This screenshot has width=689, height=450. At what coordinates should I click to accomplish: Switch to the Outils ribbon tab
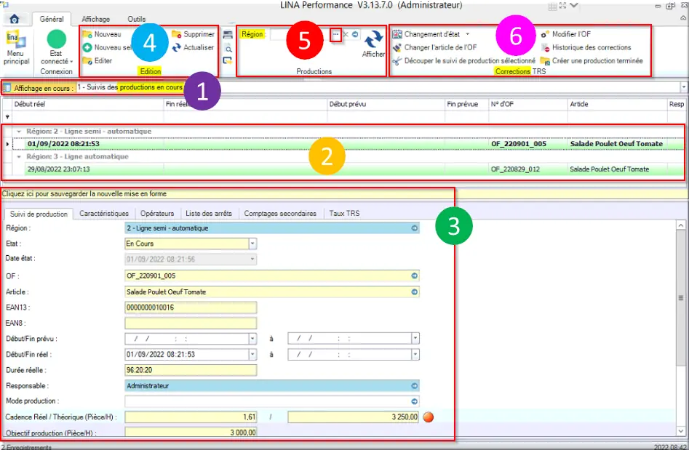137,20
